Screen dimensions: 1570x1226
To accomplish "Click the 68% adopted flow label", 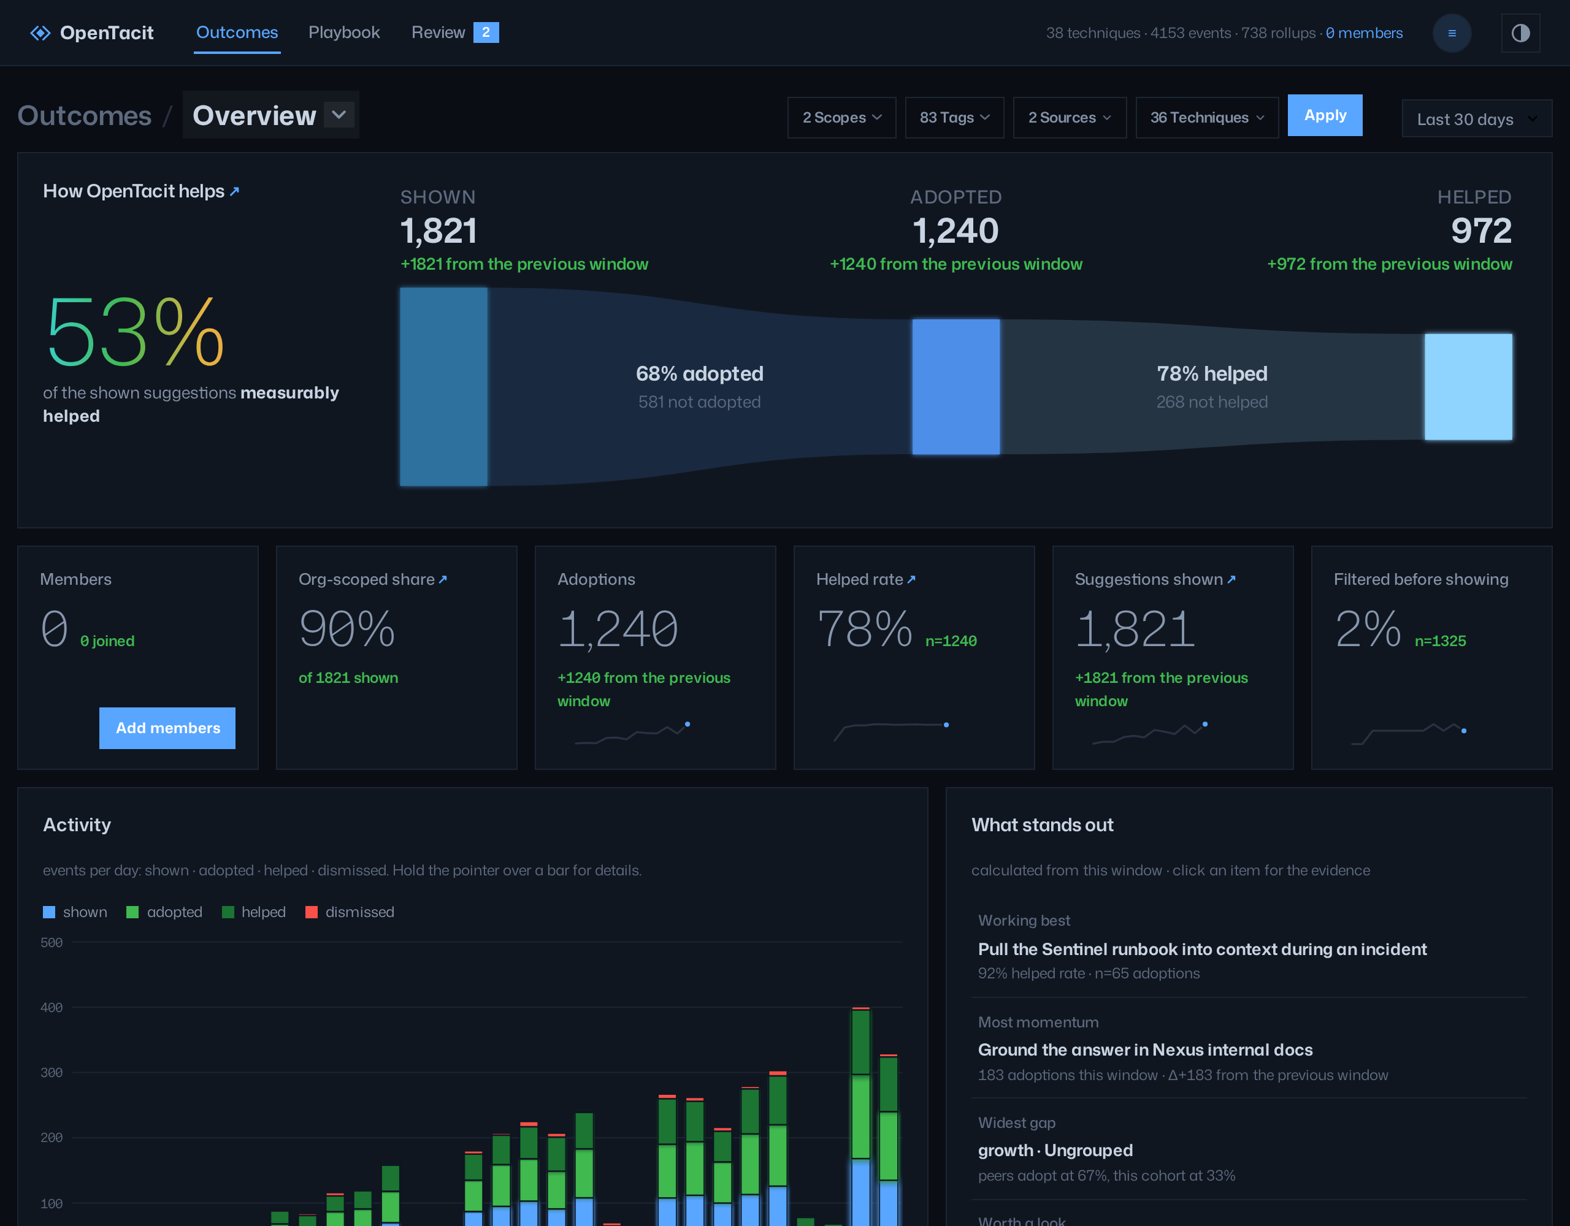I will coord(700,374).
